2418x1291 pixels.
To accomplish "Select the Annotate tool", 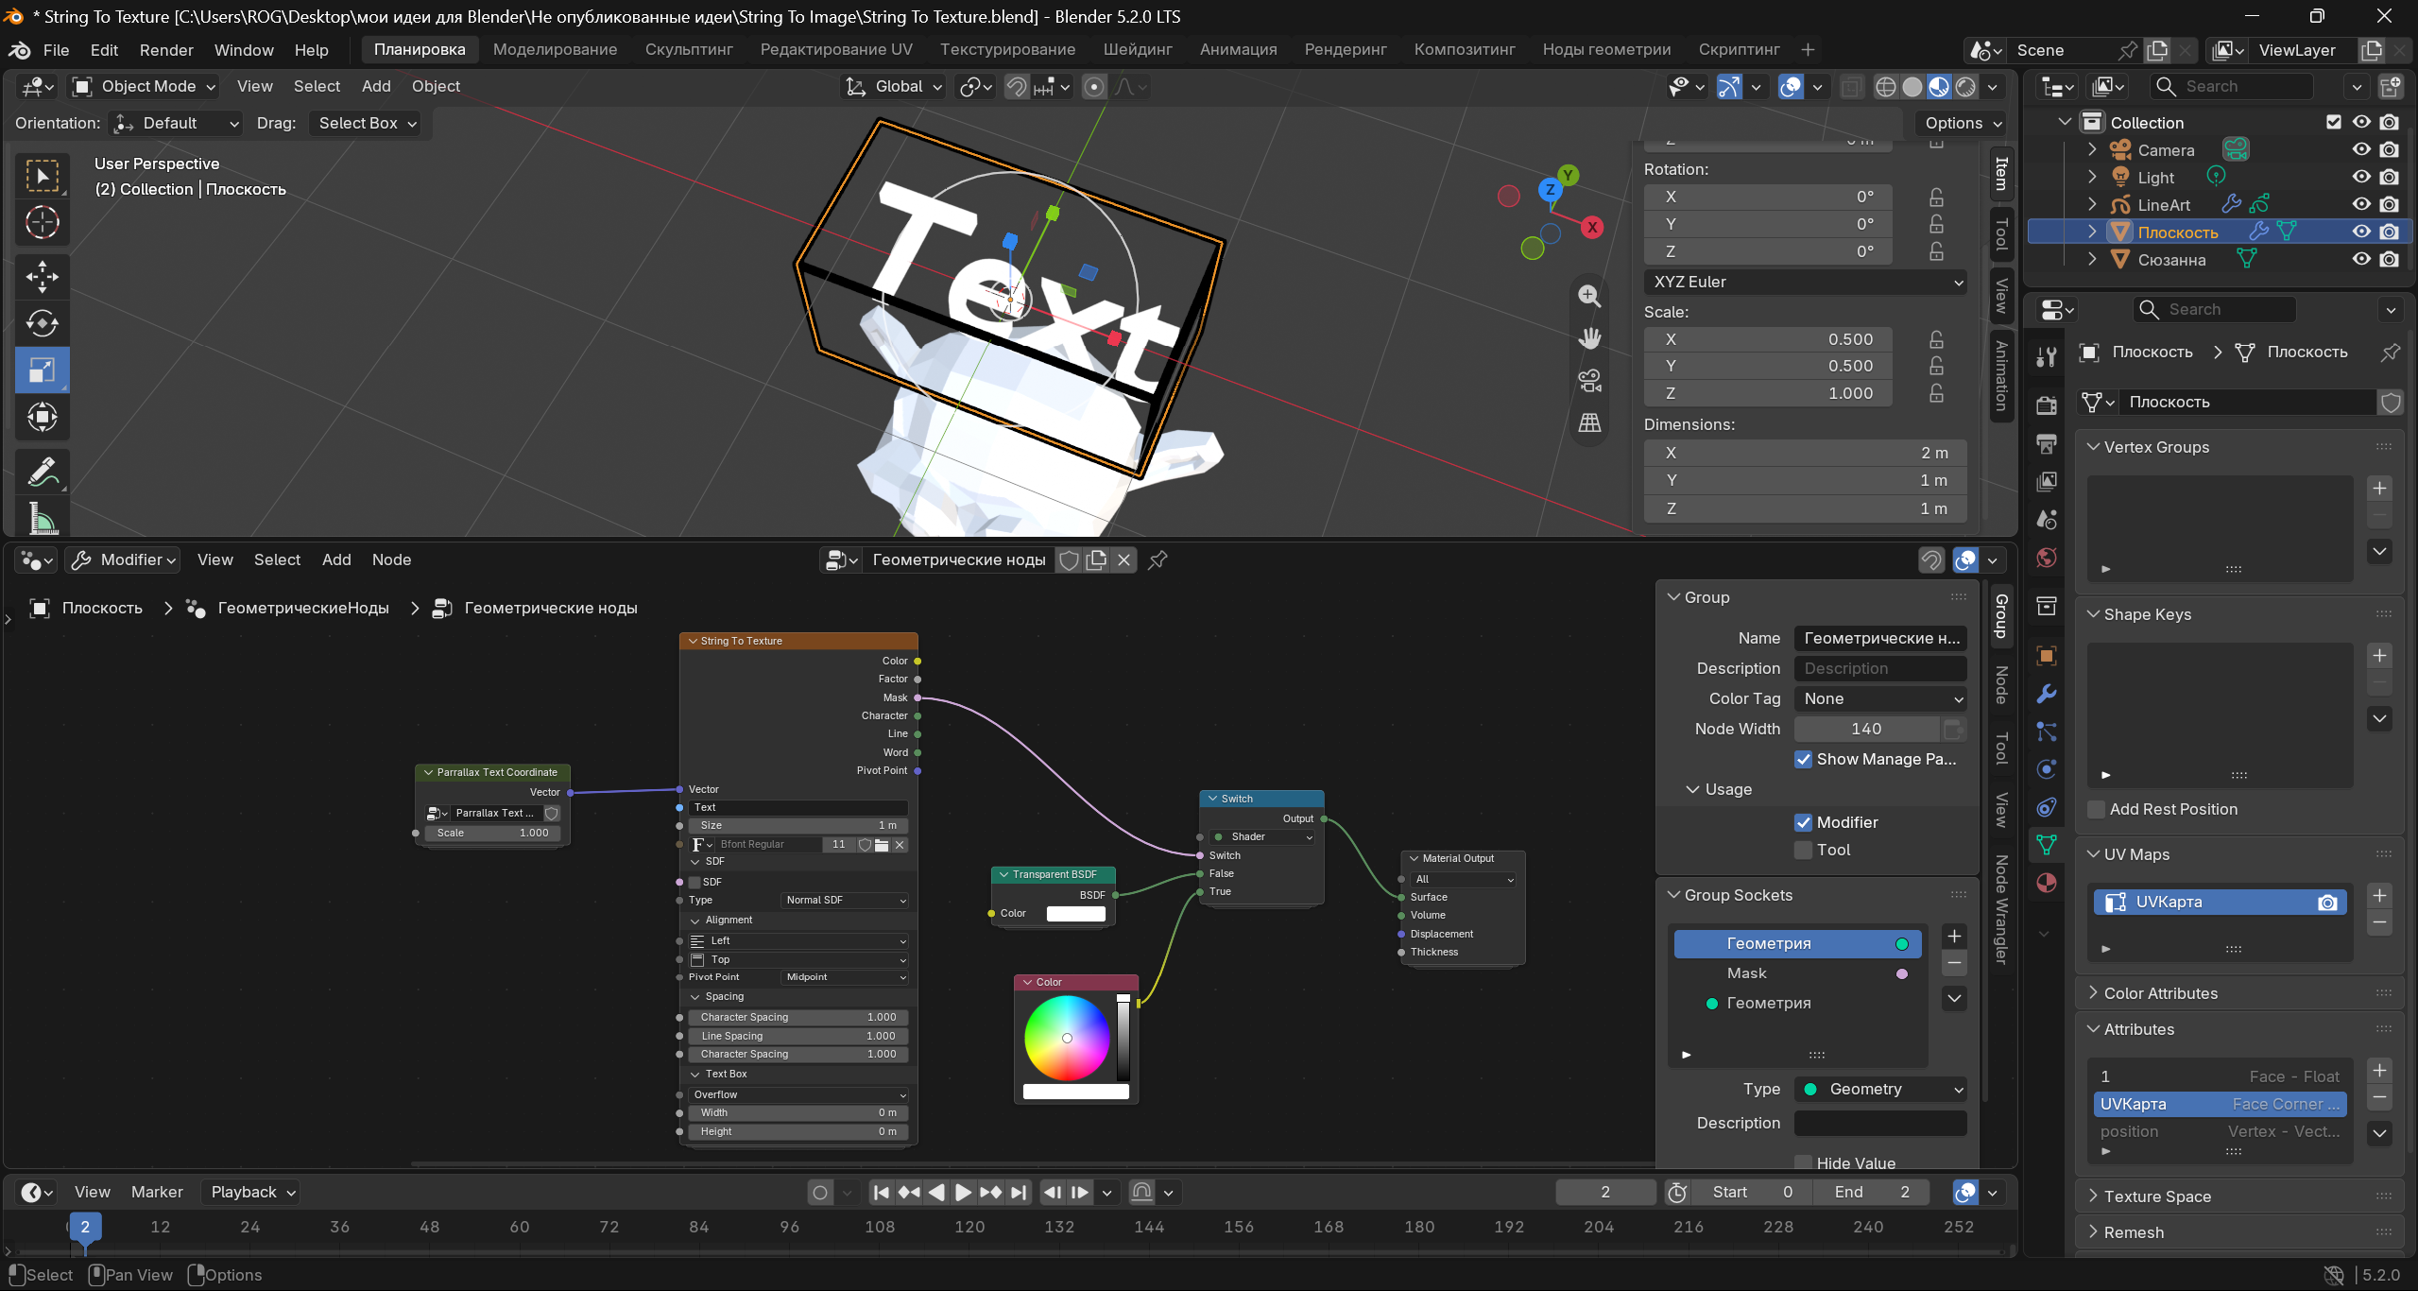I will pyautogui.click(x=42, y=472).
